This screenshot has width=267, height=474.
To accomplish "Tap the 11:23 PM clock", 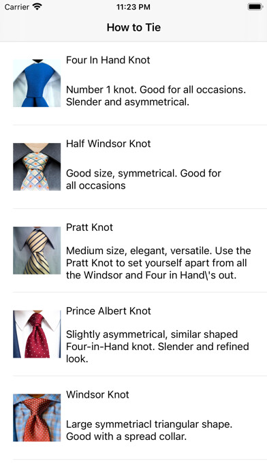I will (133, 7).
